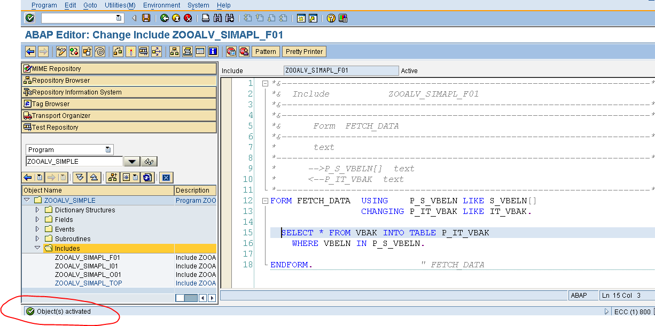655x326 pixels.
Task: Click the Help question mark icon
Action: pyautogui.click(x=330, y=18)
